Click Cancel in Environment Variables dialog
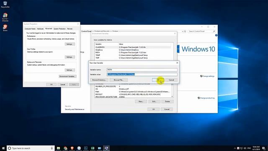 click(167, 109)
